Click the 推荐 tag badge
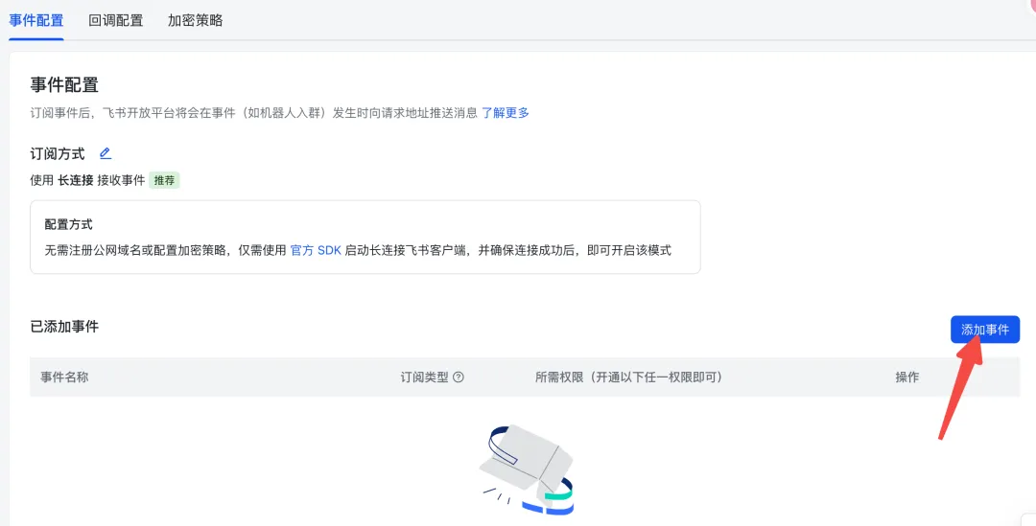This screenshot has width=1036, height=526. pos(165,180)
